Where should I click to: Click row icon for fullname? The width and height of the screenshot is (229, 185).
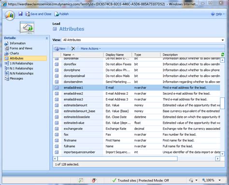(x=57, y=146)
